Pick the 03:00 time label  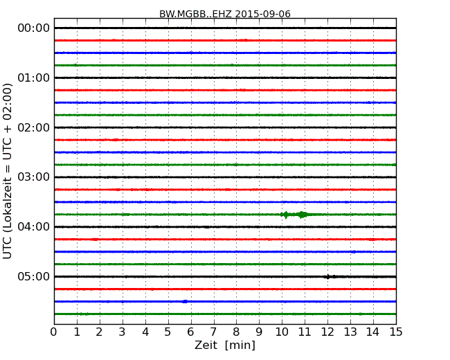[x=34, y=177]
